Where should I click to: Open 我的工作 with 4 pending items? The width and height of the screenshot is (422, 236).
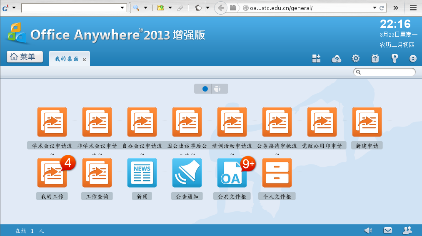point(52,173)
